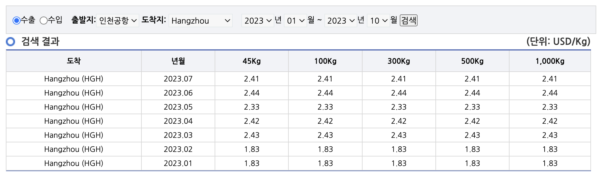
Task: Click the 검색 결과 heading
Action: pos(40,41)
